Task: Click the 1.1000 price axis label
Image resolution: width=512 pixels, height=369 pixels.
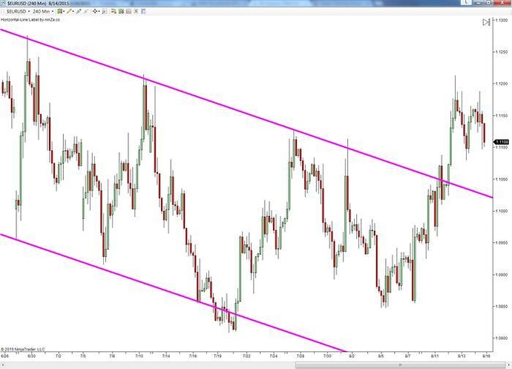Action: tap(502, 211)
